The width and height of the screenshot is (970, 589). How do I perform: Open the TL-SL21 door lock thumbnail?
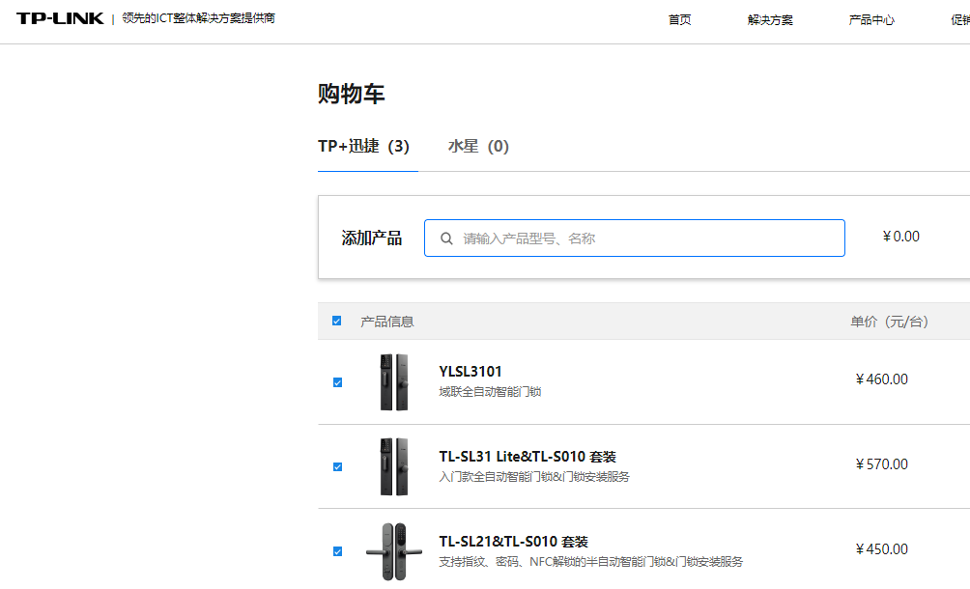pos(394,551)
